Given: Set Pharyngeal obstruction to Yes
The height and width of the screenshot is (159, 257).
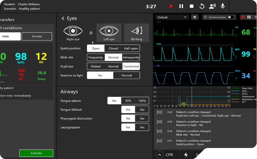Looking at the screenshot, I should (x=142, y=118).
